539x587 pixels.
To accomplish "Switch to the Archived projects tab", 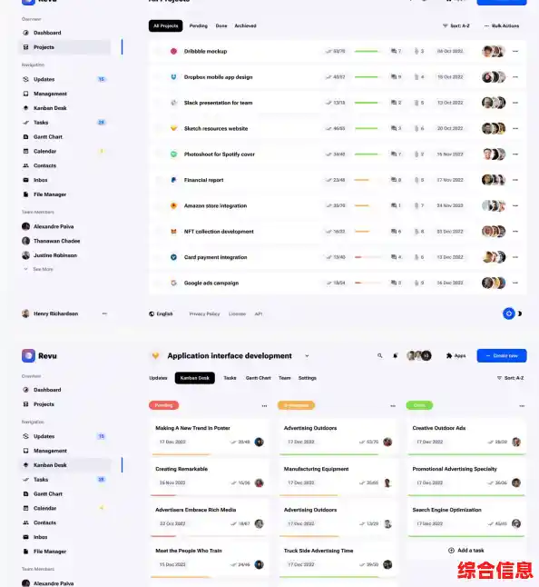I will tap(245, 25).
